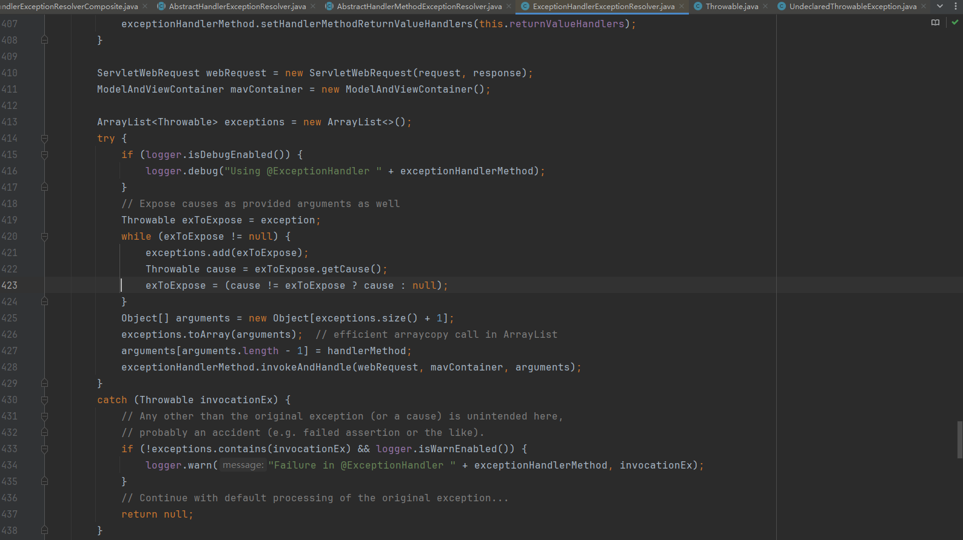This screenshot has height=540, width=963.
Task: Click line number 437 in the gutter
Action: click(x=10, y=515)
